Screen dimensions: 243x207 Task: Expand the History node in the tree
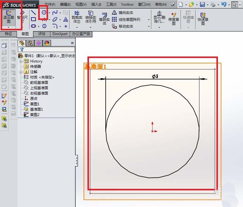click(21, 61)
